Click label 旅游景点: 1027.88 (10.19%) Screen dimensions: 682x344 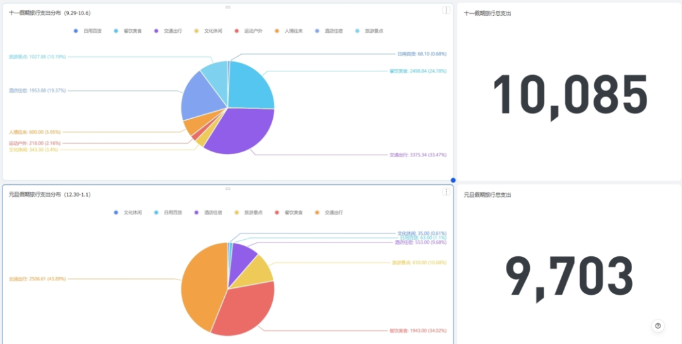[x=37, y=57]
